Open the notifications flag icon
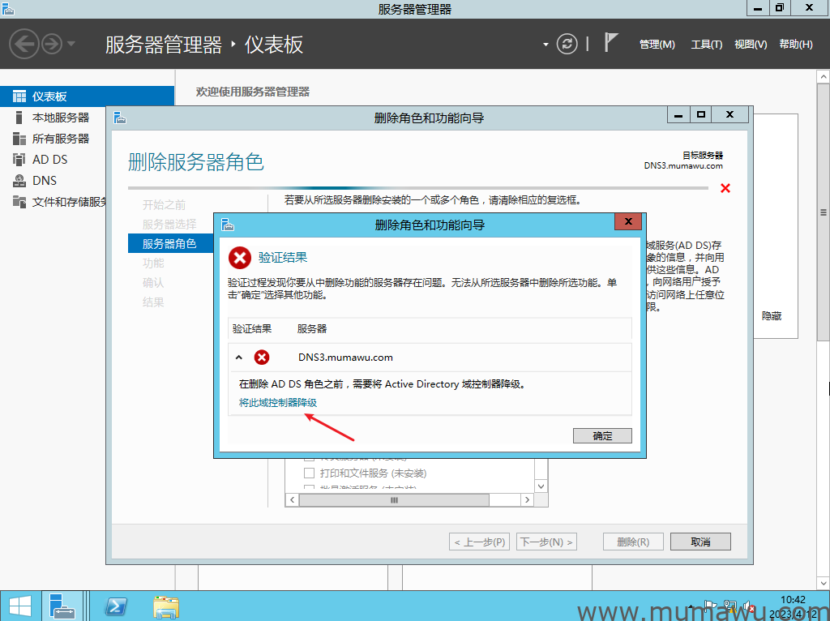 point(612,43)
